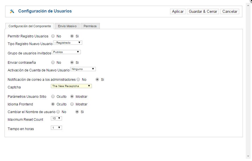This screenshot has width=252, height=161.
Task: Click the Aplicar button
Action: pos(178,11)
